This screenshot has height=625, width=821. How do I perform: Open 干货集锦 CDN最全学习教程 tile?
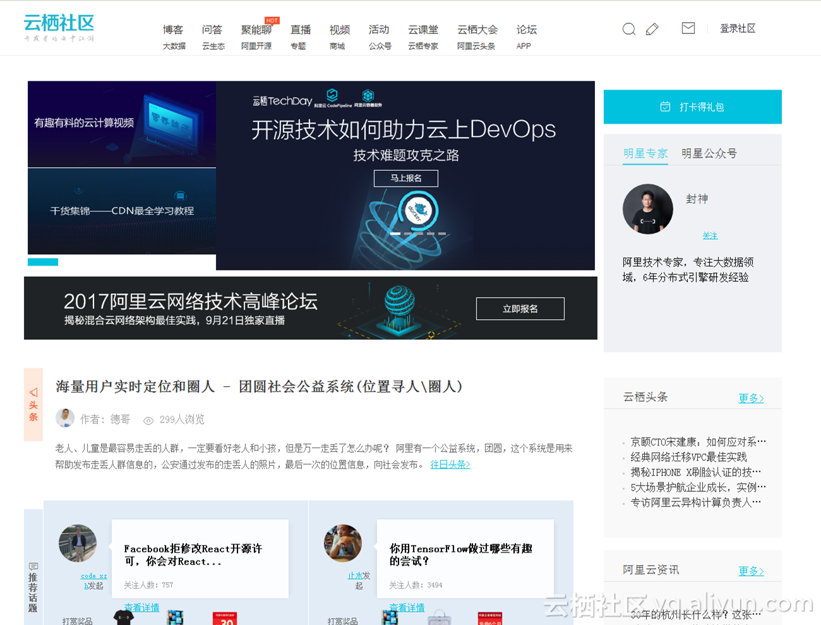pos(122,211)
